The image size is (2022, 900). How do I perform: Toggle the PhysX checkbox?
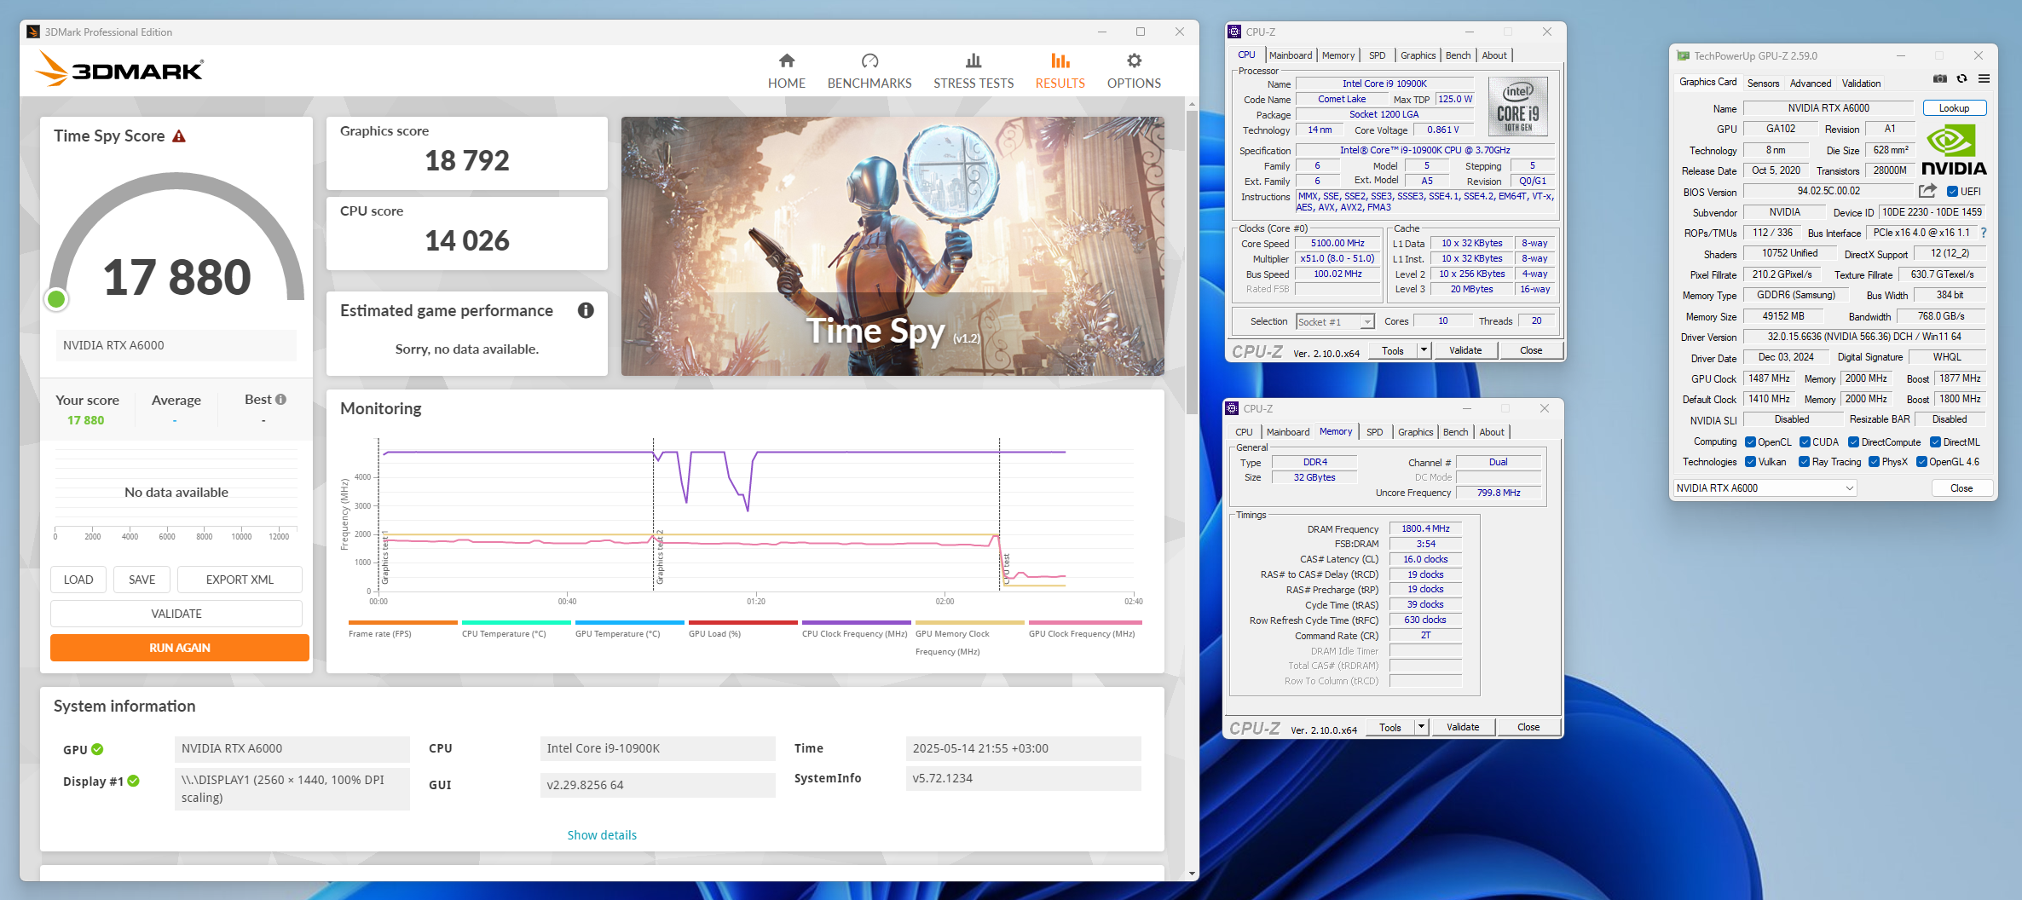pos(1874,462)
